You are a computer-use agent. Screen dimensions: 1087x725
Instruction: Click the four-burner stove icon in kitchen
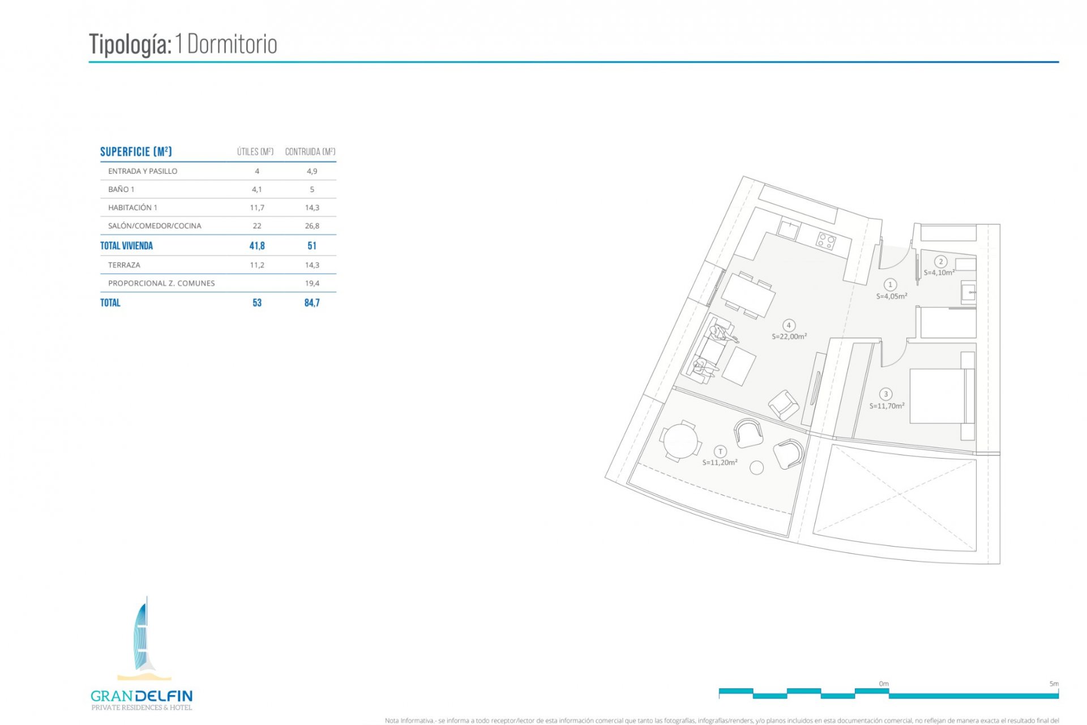tap(825, 241)
